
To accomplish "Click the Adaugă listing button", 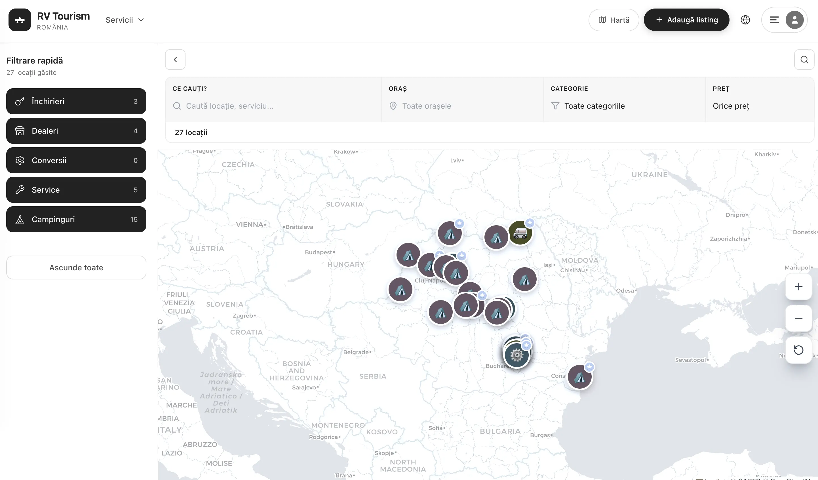I will 686,20.
